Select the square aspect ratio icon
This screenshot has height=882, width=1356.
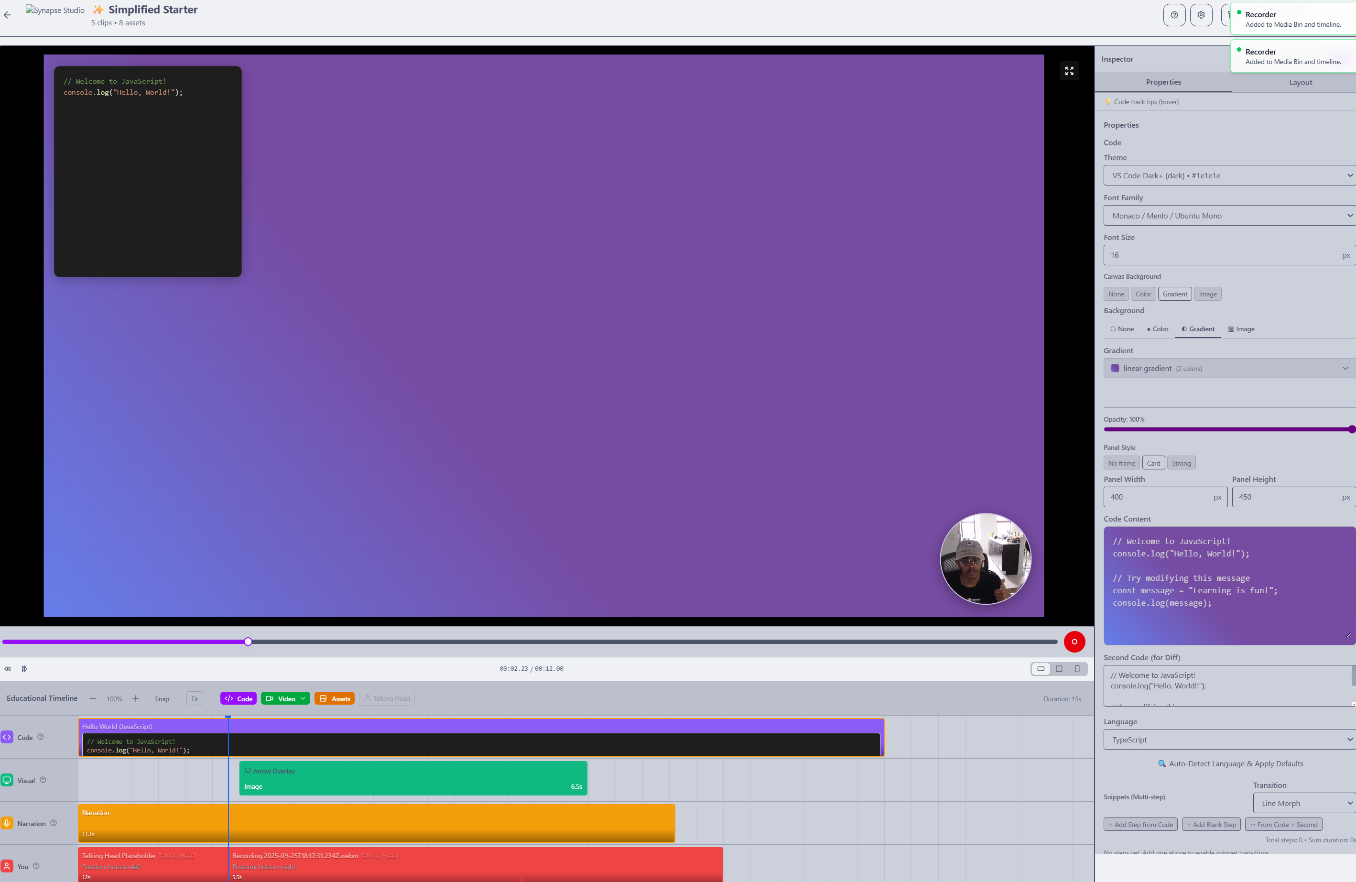[1059, 668]
